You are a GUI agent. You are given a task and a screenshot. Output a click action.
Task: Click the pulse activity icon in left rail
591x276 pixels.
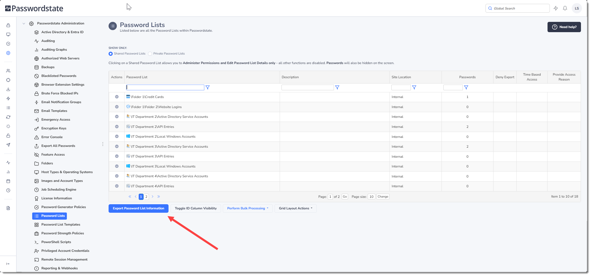click(8, 163)
